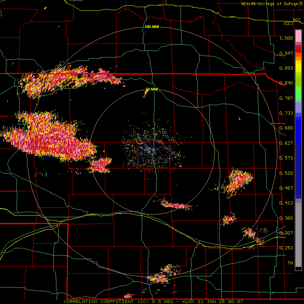Click the NEXLAB-College of DuPage credit text
Viewport: 304px width, 304px height.
272,4
